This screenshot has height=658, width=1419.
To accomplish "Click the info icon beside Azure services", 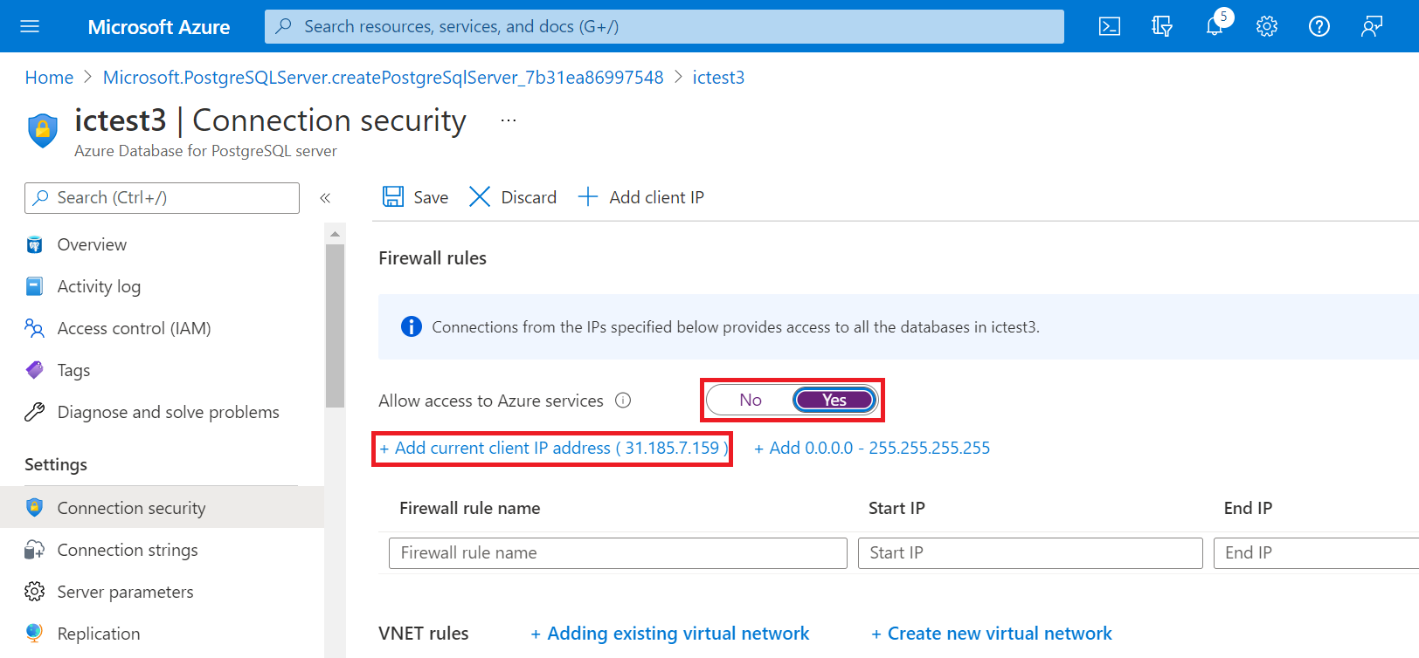I will click(x=623, y=401).
